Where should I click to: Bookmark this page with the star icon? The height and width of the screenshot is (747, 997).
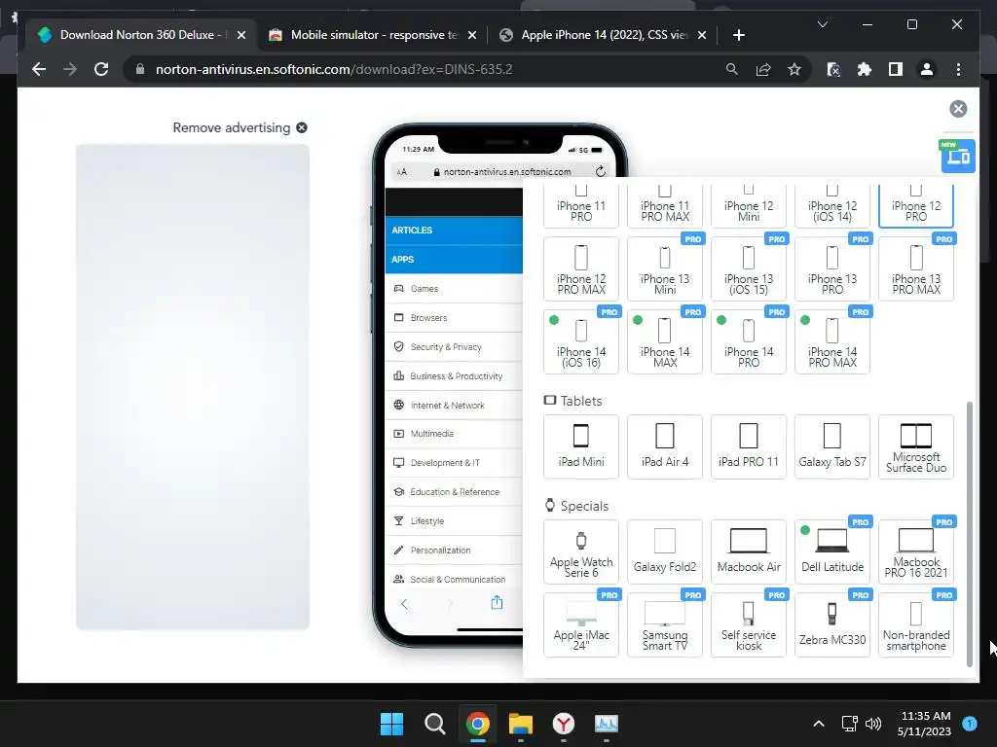tap(794, 69)
